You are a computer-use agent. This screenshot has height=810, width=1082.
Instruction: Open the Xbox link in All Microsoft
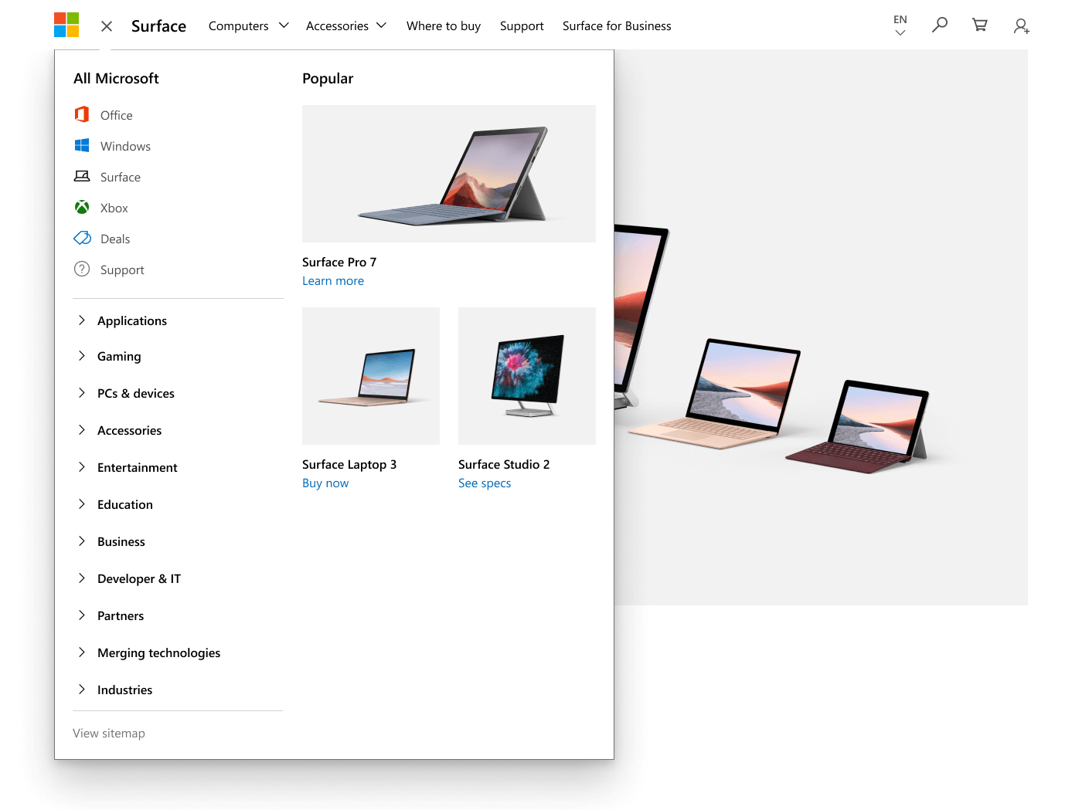114,208
